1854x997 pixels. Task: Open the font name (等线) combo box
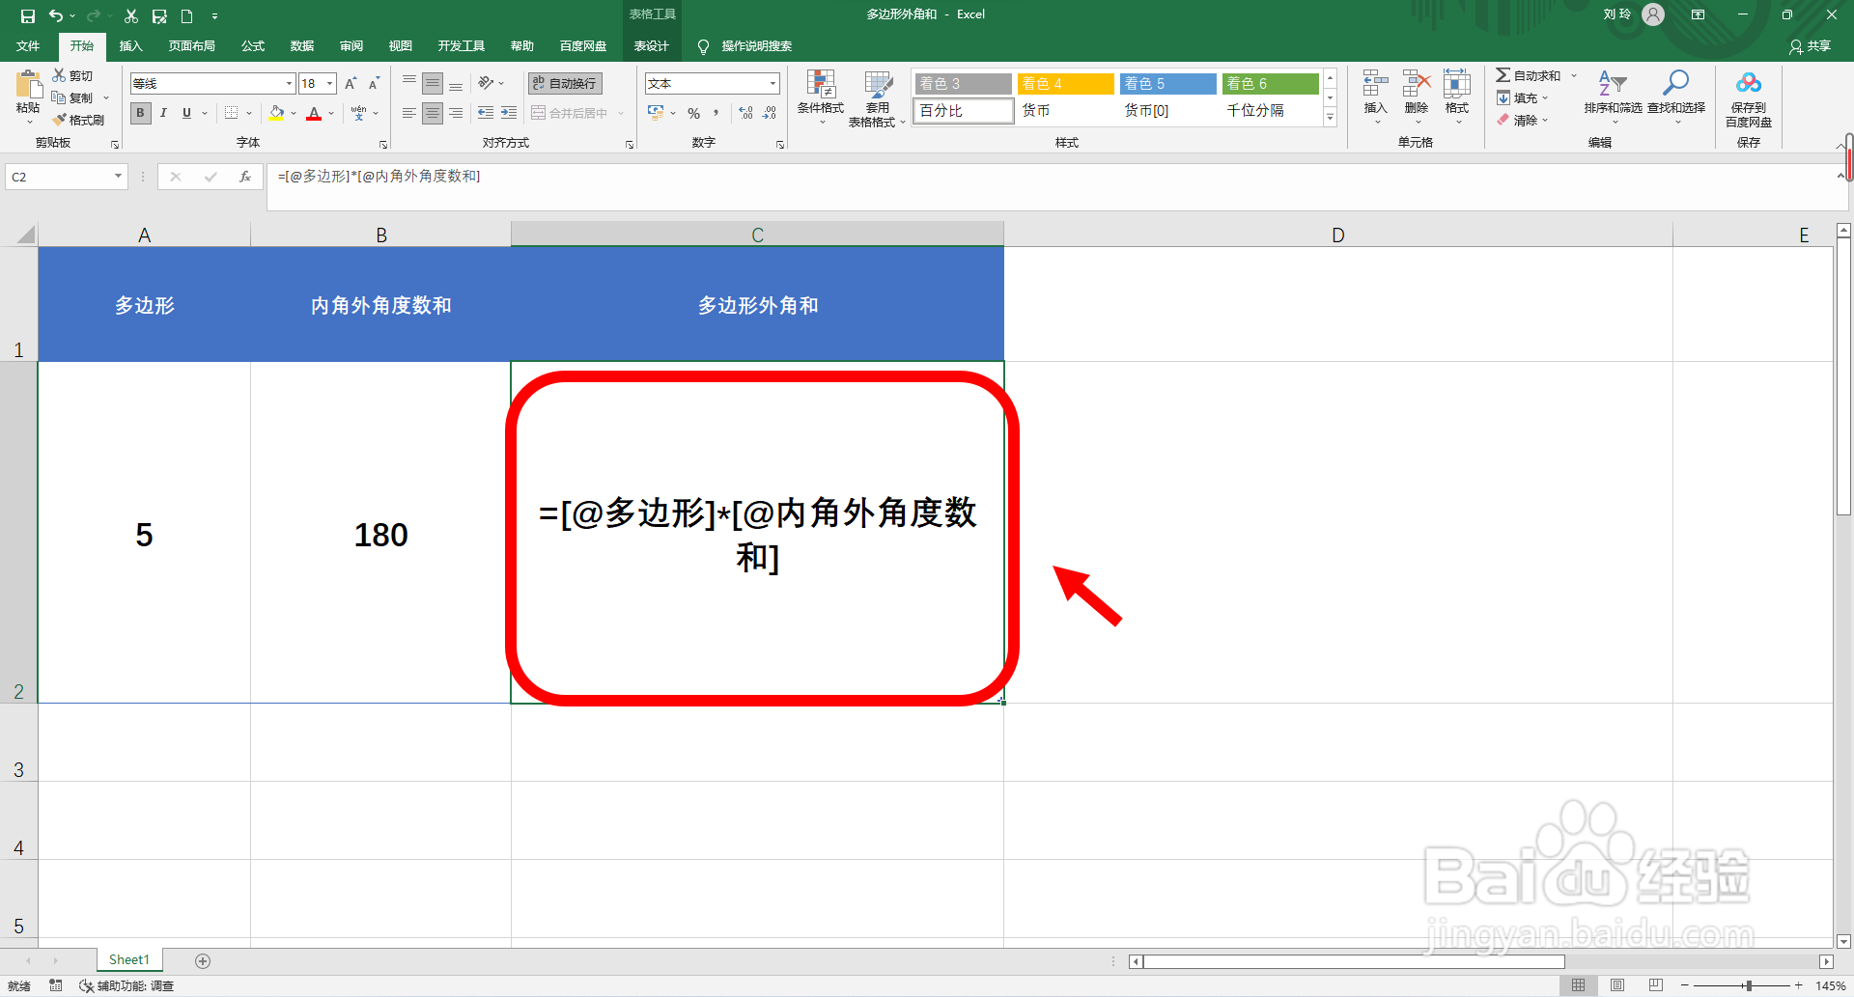tap(212, 84)
